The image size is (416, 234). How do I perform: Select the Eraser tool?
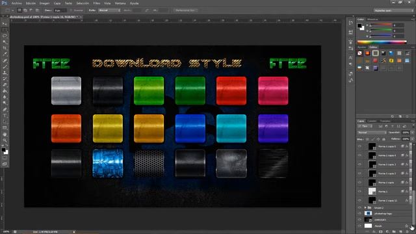click(5, 85)
